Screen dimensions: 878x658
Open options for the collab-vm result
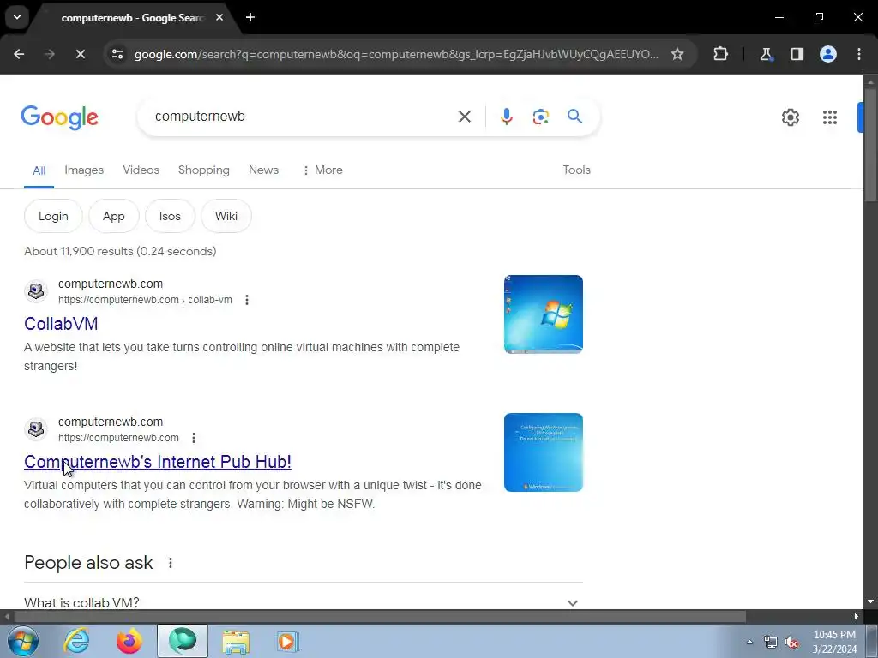pos(247,300)
